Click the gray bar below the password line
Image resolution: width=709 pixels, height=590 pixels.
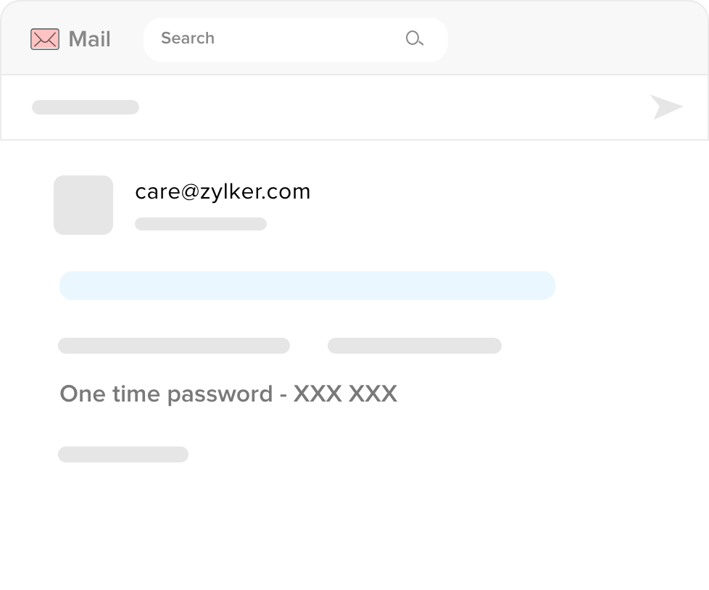point(123,454)
